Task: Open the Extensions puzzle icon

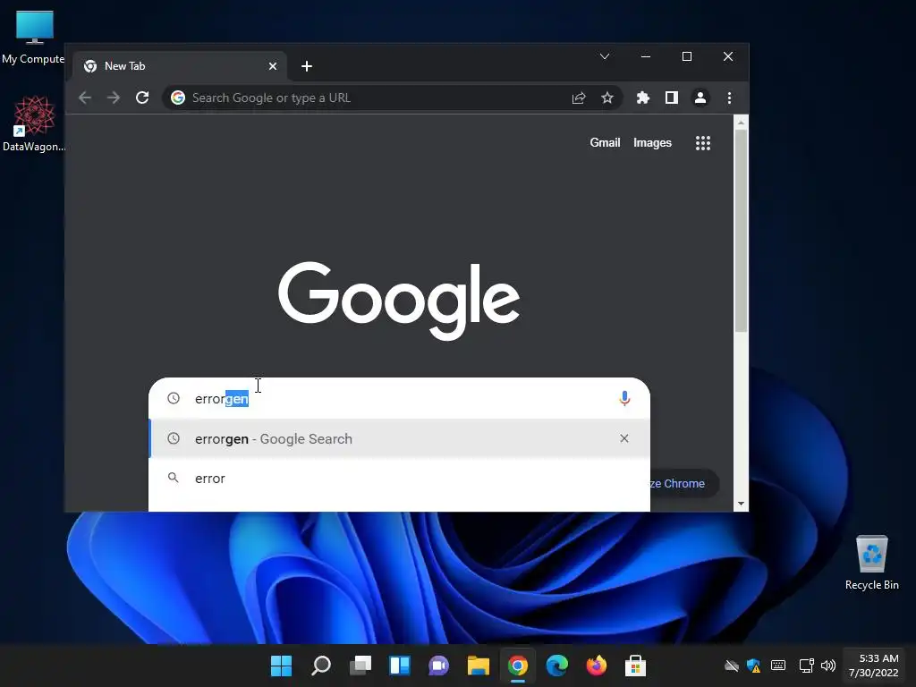Action: tap(643, 98)
